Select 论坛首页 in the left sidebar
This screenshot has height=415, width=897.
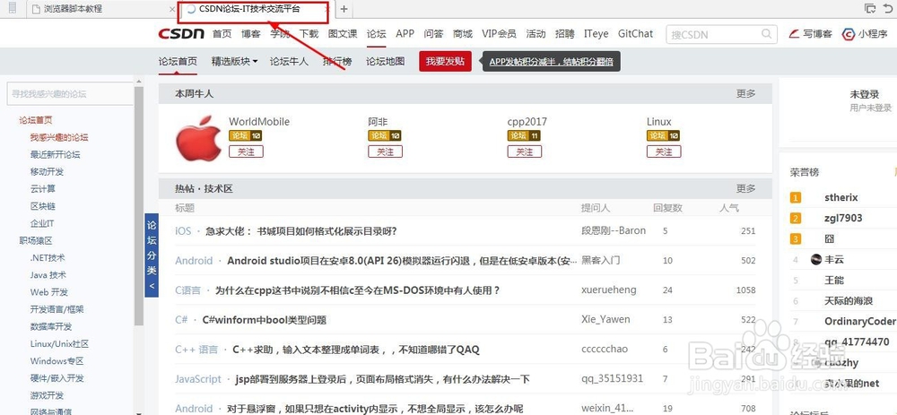[36, 120]
